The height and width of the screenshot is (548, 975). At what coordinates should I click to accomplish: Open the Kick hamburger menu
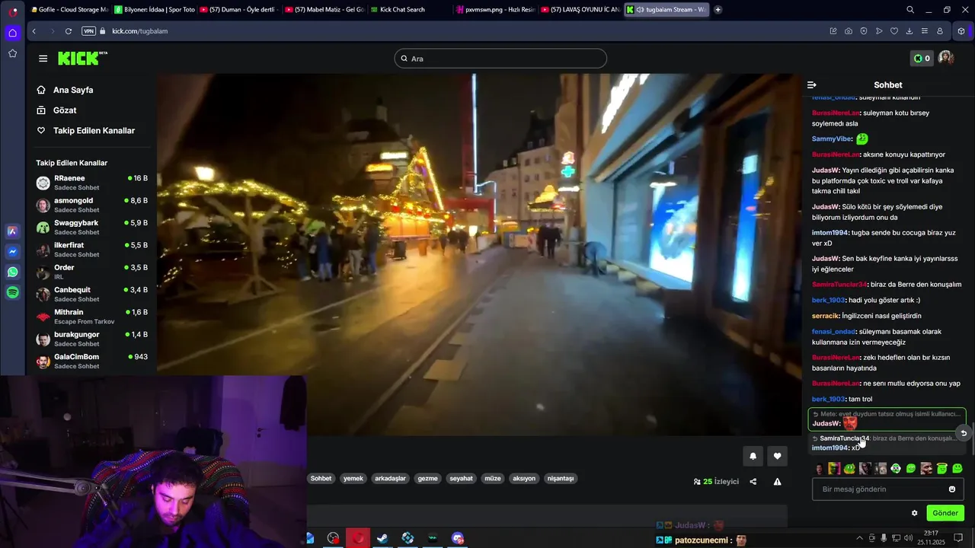[x=43, y=59]
